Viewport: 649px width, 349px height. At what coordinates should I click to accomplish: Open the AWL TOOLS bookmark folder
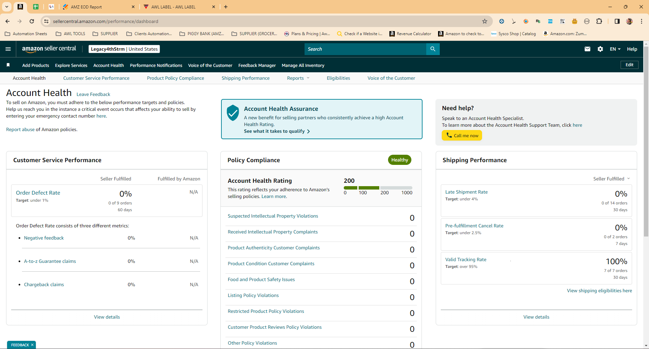tap(70, 34)
